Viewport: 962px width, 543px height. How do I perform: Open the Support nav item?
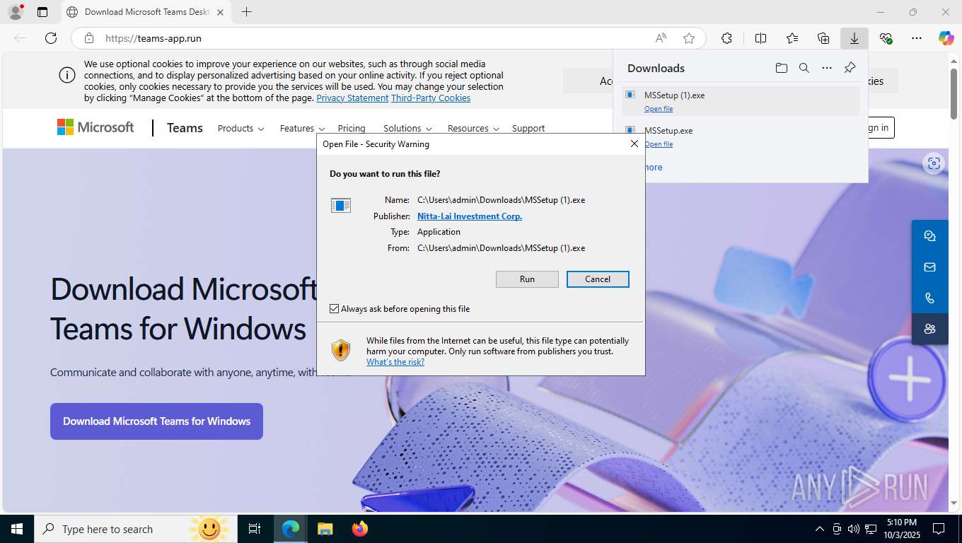(528, 129)
